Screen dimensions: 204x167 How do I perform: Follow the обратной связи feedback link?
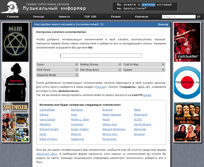(x=47, y=154)
